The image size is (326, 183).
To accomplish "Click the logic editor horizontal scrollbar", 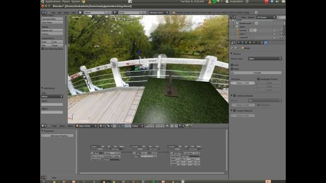I will click(x=152, y=173).
